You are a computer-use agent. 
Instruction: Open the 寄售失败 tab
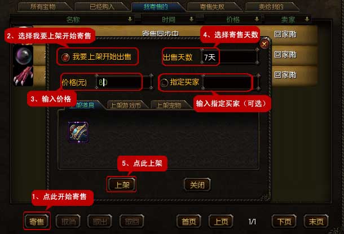(x=212, y=7)
